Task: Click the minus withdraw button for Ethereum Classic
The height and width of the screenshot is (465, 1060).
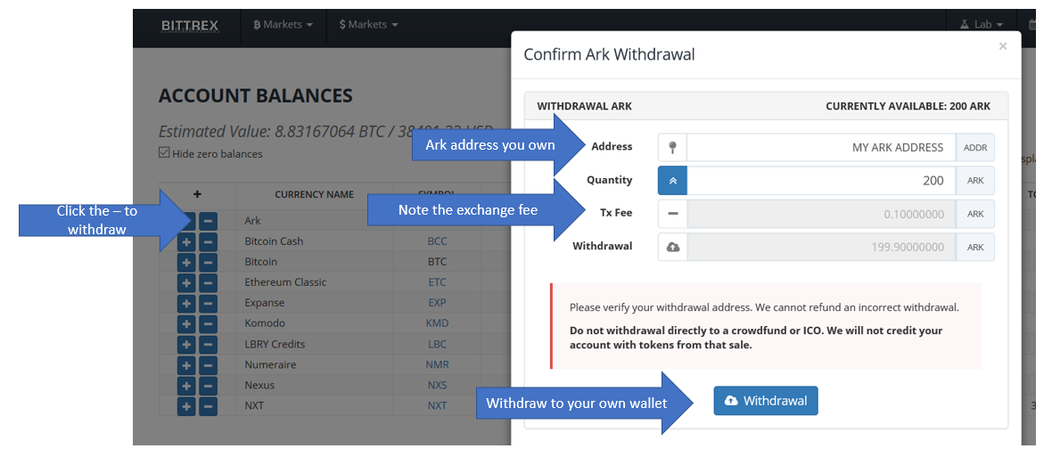Action: click(209, 283)
